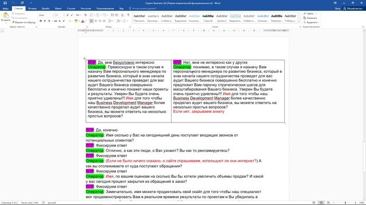The height and width of the screenshot is (205, 366).
Task: Decrease font size with the shrink font icon
Action: tap(71, 15)
